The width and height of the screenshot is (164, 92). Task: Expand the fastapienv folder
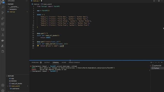point(13,9)
